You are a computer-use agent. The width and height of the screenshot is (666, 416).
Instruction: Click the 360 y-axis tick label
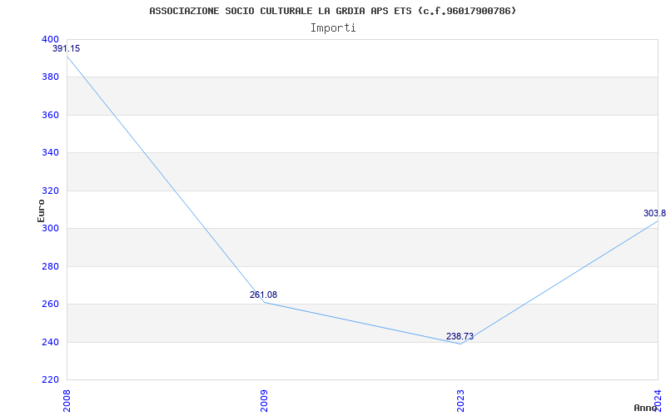50,115
